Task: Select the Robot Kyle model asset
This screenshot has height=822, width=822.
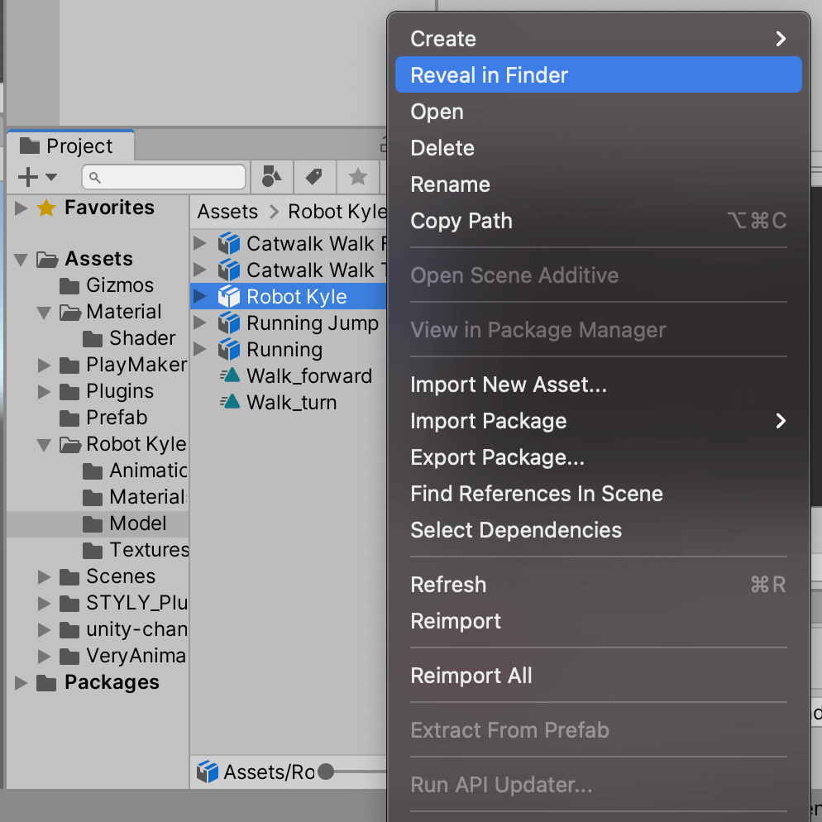Action: coord(289,297)
